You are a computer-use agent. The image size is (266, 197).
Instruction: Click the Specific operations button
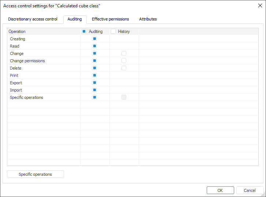click(35, 174)
